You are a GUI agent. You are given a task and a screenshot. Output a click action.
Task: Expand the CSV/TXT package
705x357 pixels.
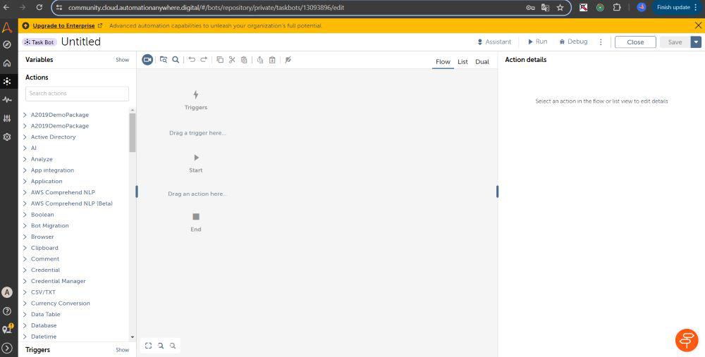coord(25,292)
